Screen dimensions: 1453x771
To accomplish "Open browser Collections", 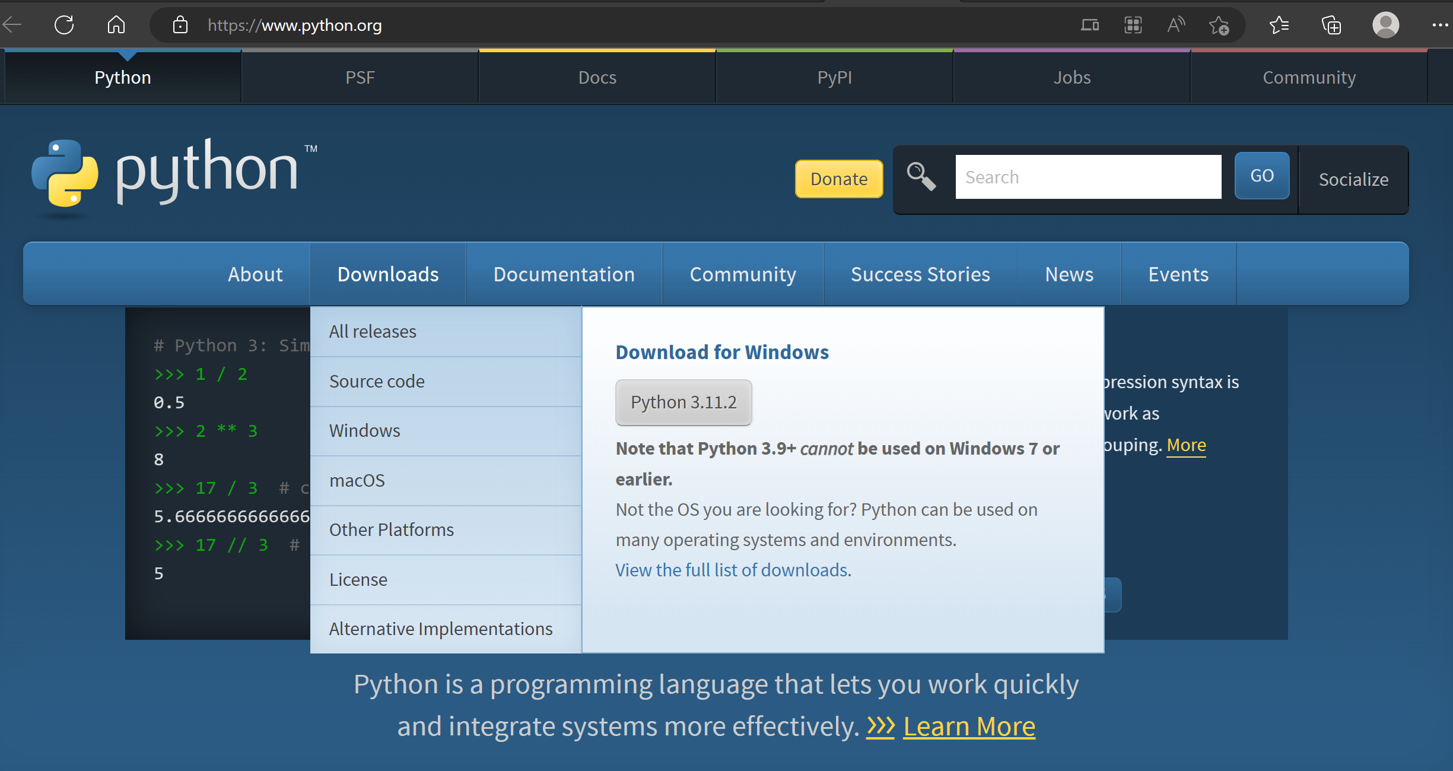I will coord(1331,25).
